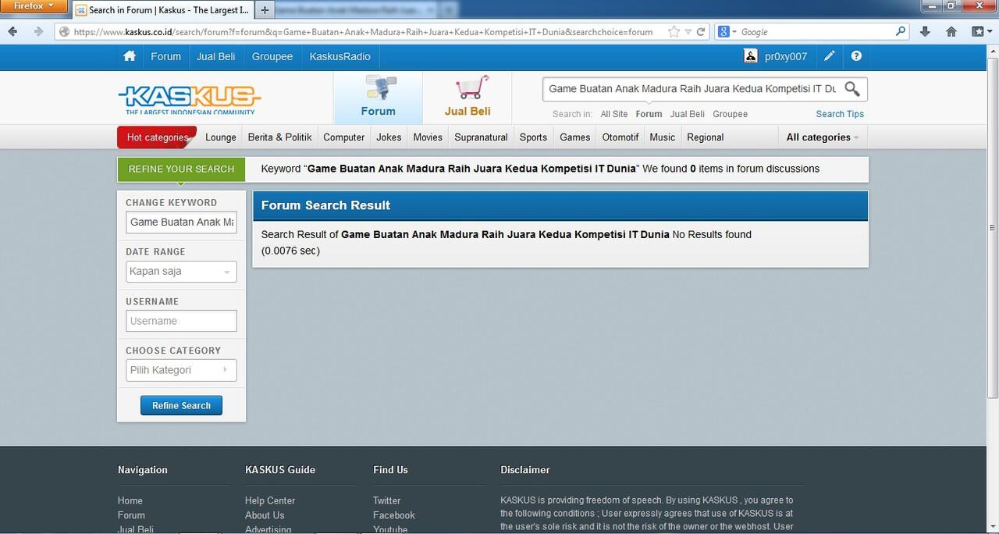999x534 pixels.
Task: Click the browser forward arrow
Action: coord(37,32)
